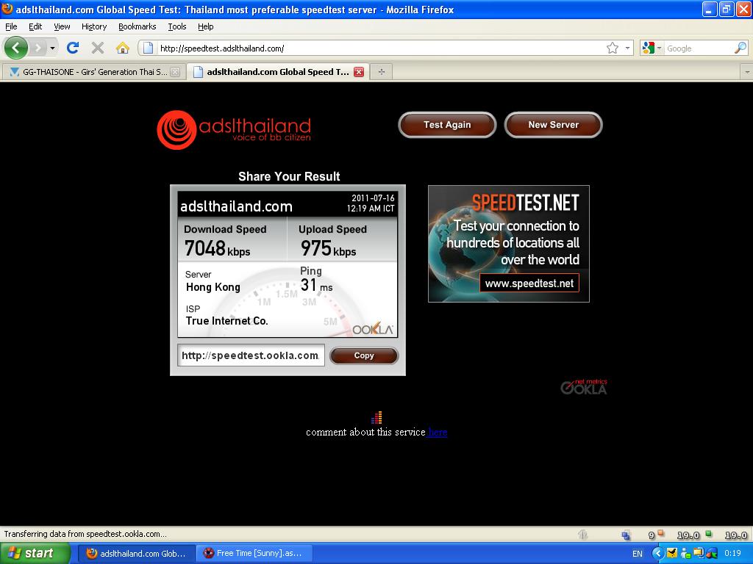
Task: Click the speedtest.ookla.com result URL field
Action: click(x=251, y=355)
